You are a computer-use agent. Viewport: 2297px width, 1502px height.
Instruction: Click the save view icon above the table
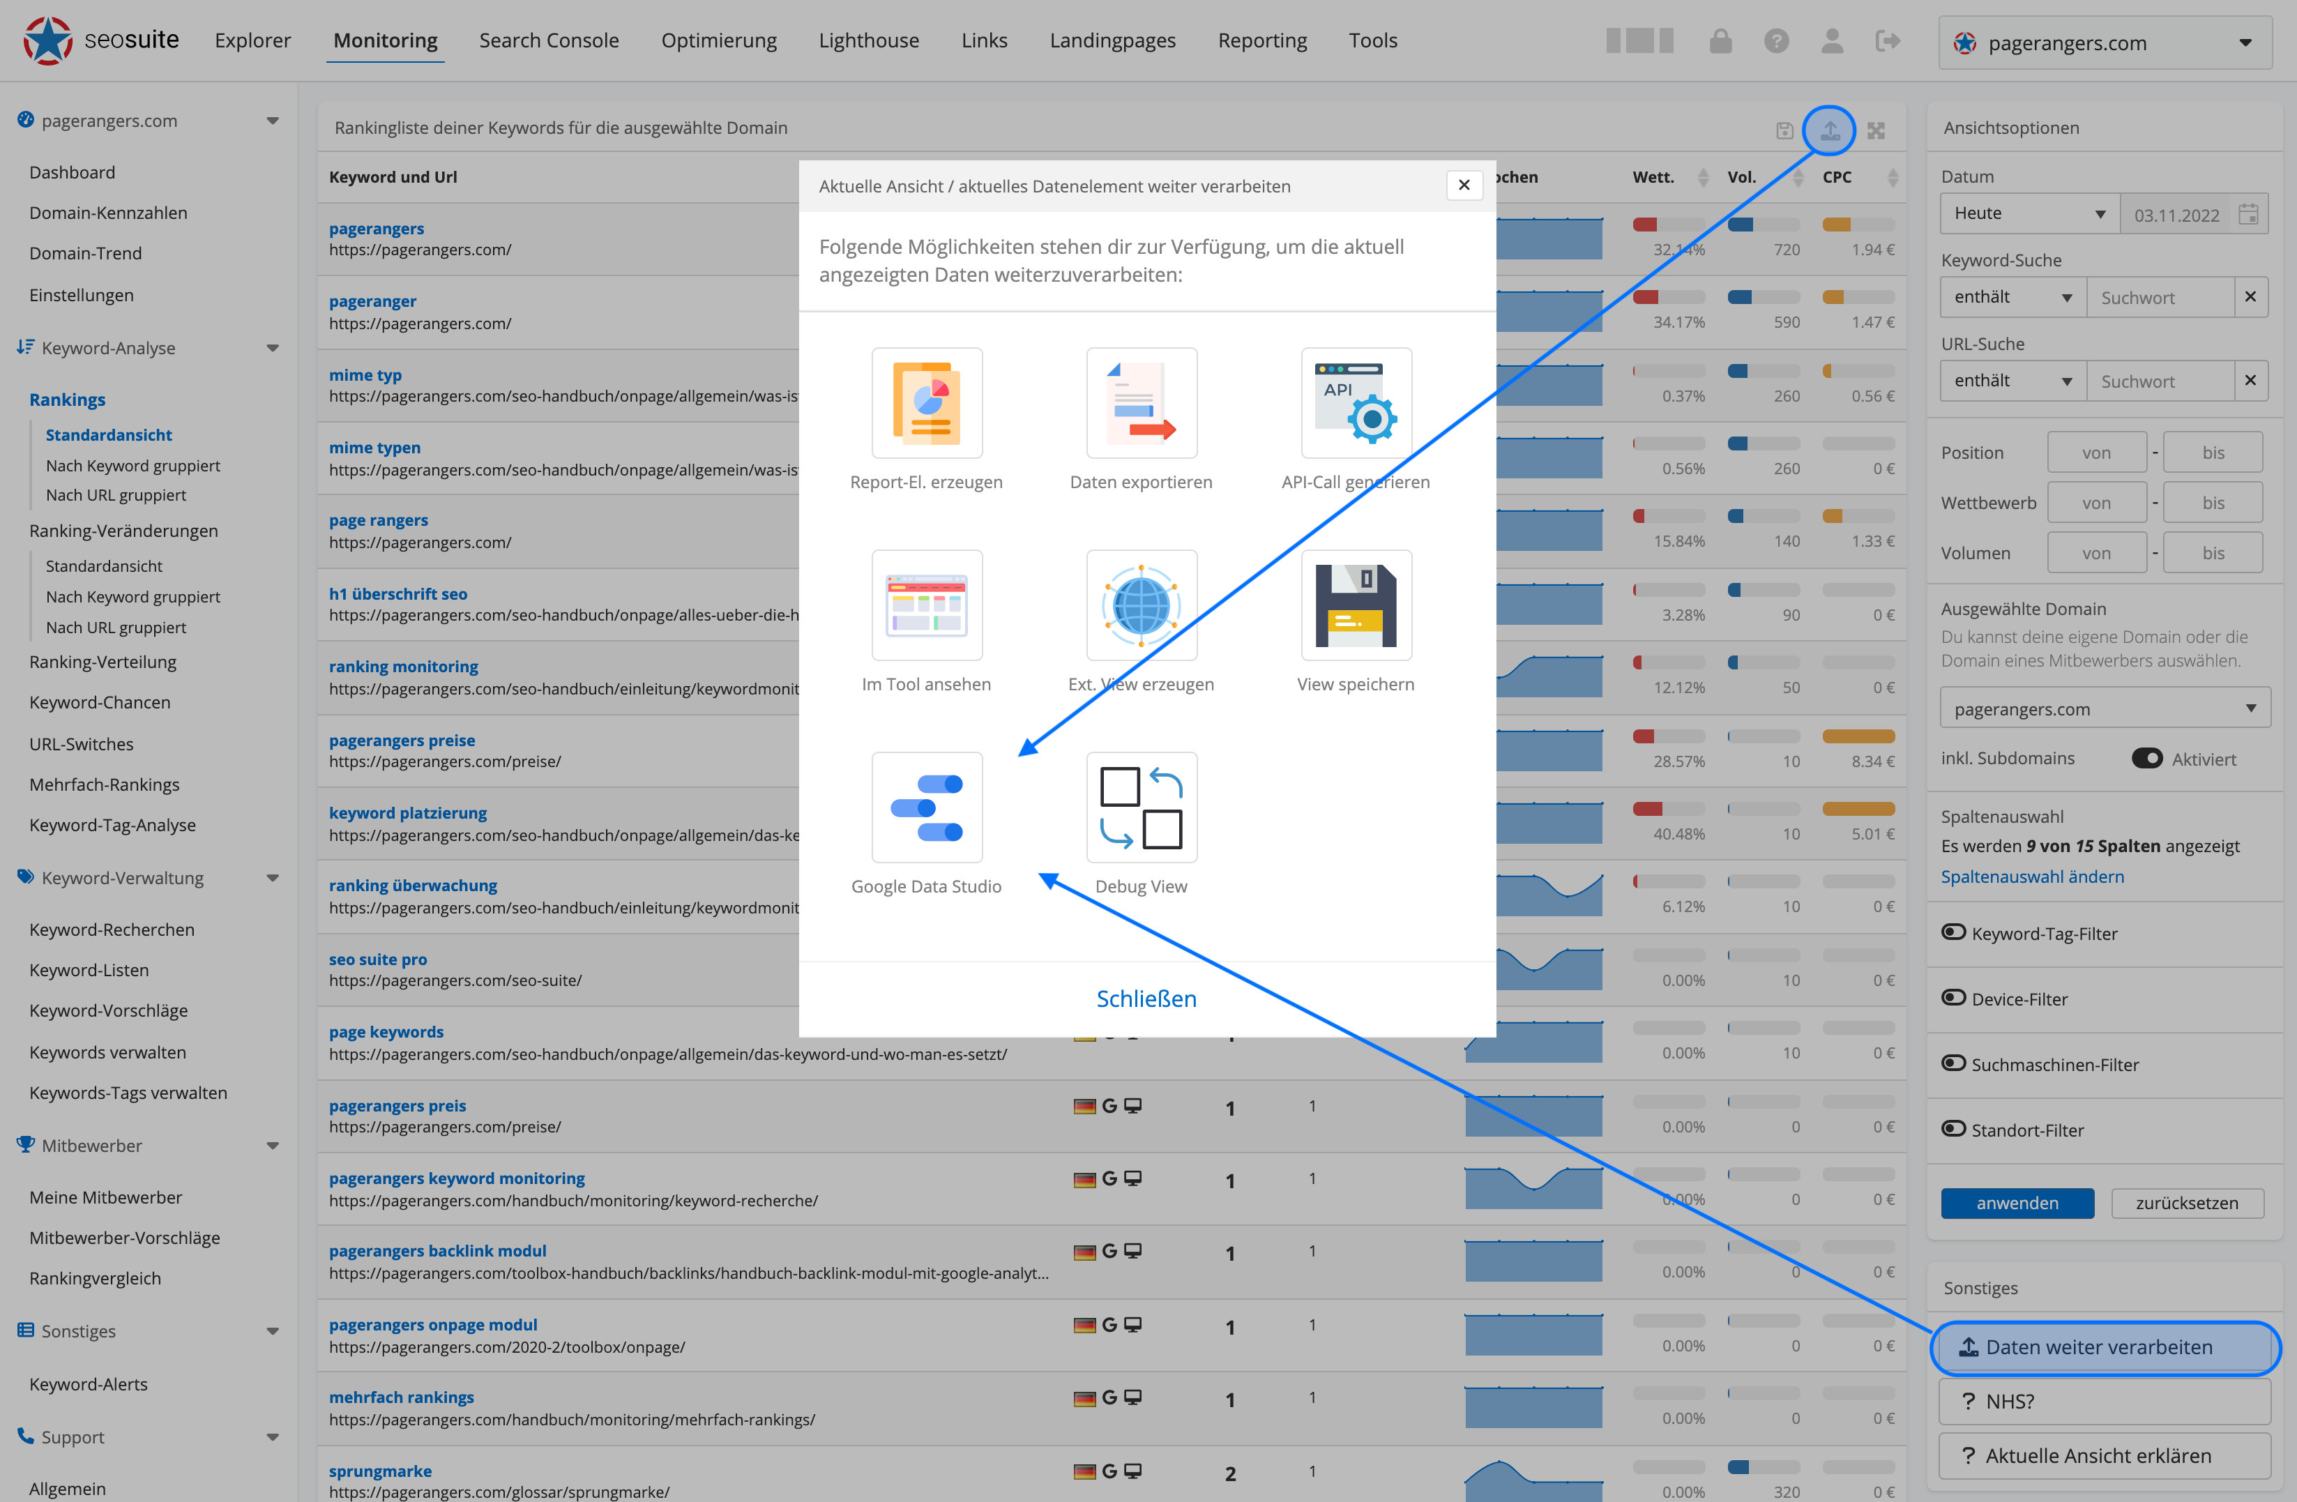[x=1784, y=130]
